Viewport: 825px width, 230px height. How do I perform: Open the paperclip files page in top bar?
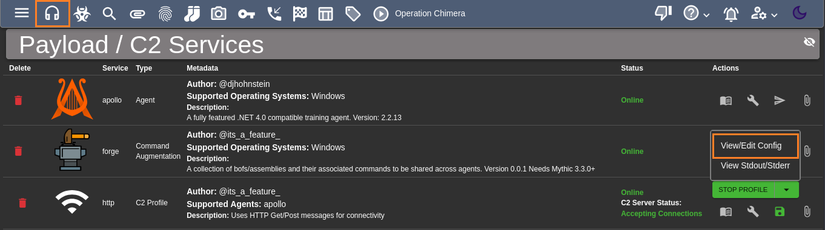click(x=137, y=13)
